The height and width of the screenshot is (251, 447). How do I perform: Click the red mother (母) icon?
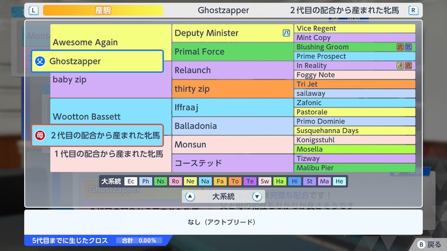40,135
